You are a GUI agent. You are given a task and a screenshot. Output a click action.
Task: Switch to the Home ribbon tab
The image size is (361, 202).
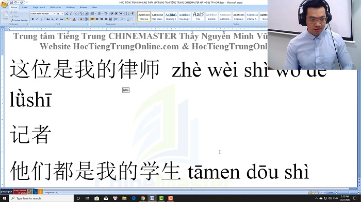coord(14,7)
